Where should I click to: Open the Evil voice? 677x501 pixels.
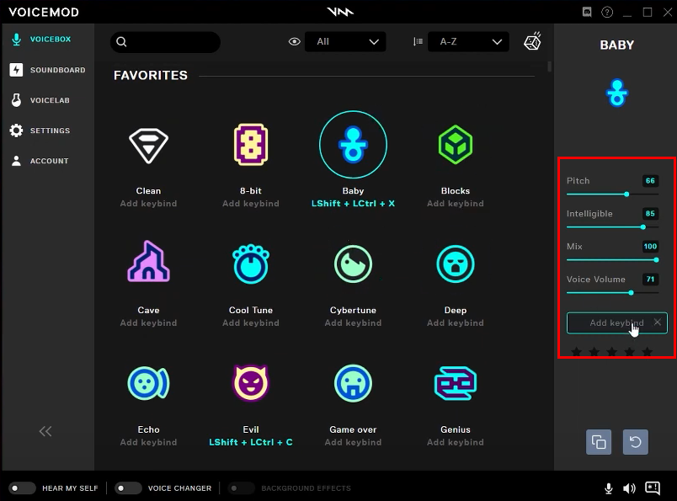coord(250,383)
